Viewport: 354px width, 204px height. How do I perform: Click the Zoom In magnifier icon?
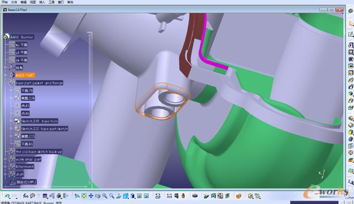pyautogui.click(x=105, y=196)
